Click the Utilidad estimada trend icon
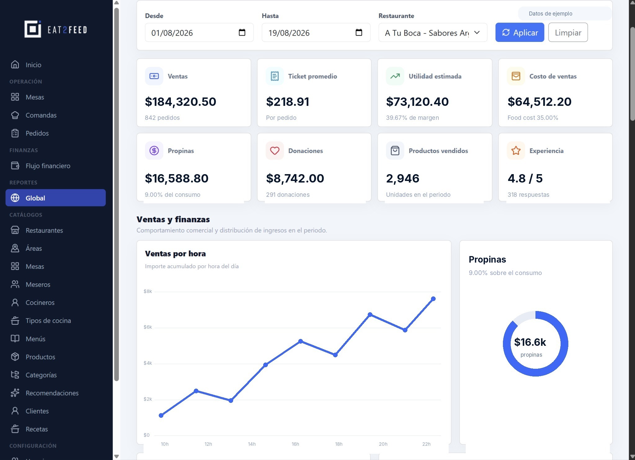 [395, 76]
